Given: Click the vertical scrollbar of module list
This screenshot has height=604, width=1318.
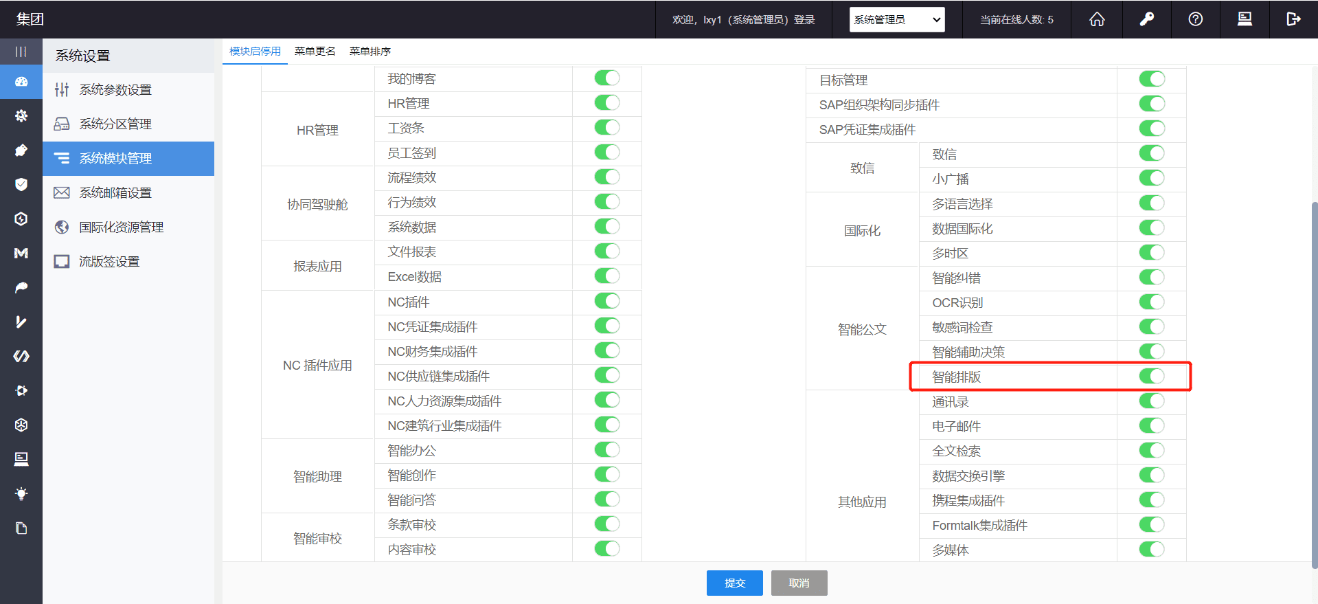Looking at the screenshot, I should [x=1314, y=385].
